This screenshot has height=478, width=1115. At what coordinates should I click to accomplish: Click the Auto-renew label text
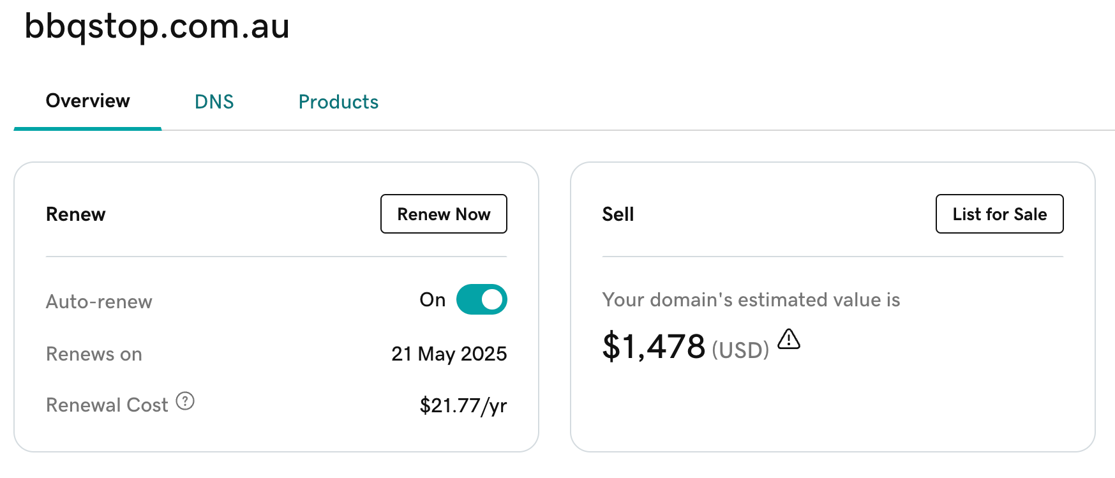click(x=99, y=302)
